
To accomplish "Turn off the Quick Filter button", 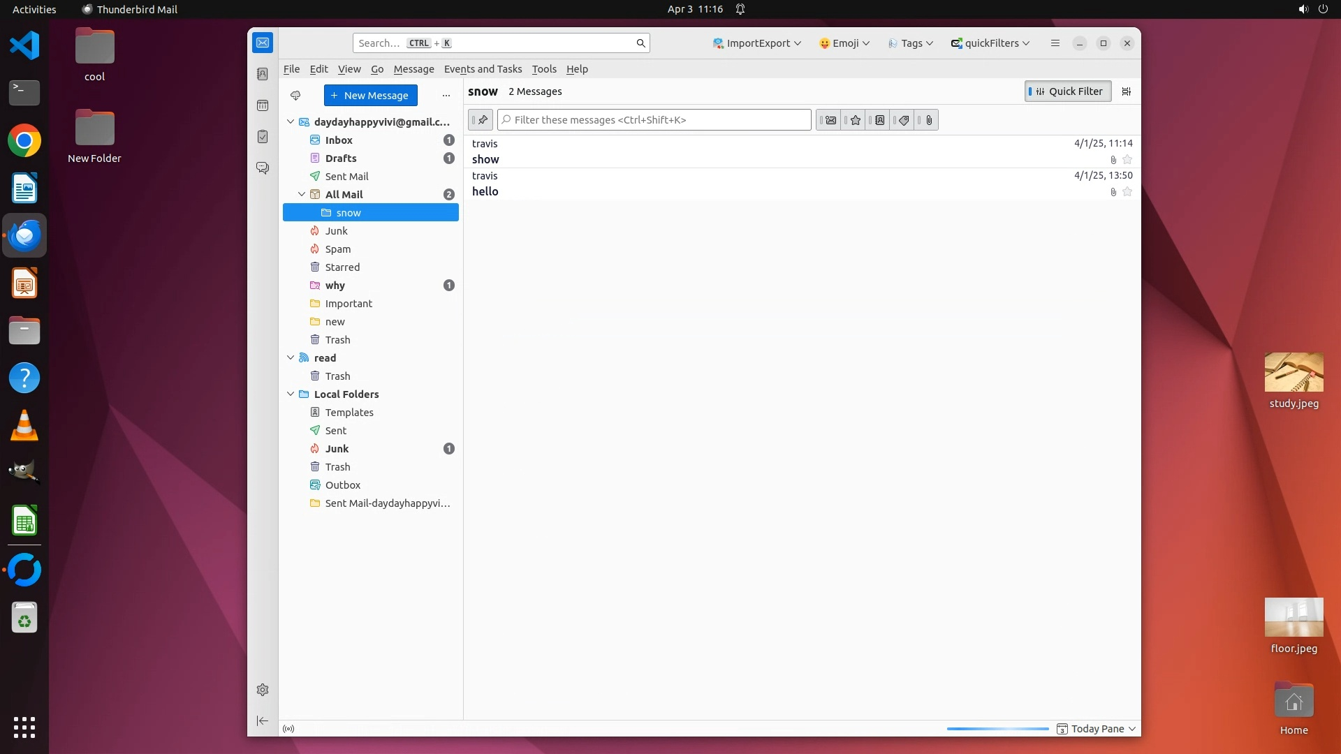I will point(1067,91).
